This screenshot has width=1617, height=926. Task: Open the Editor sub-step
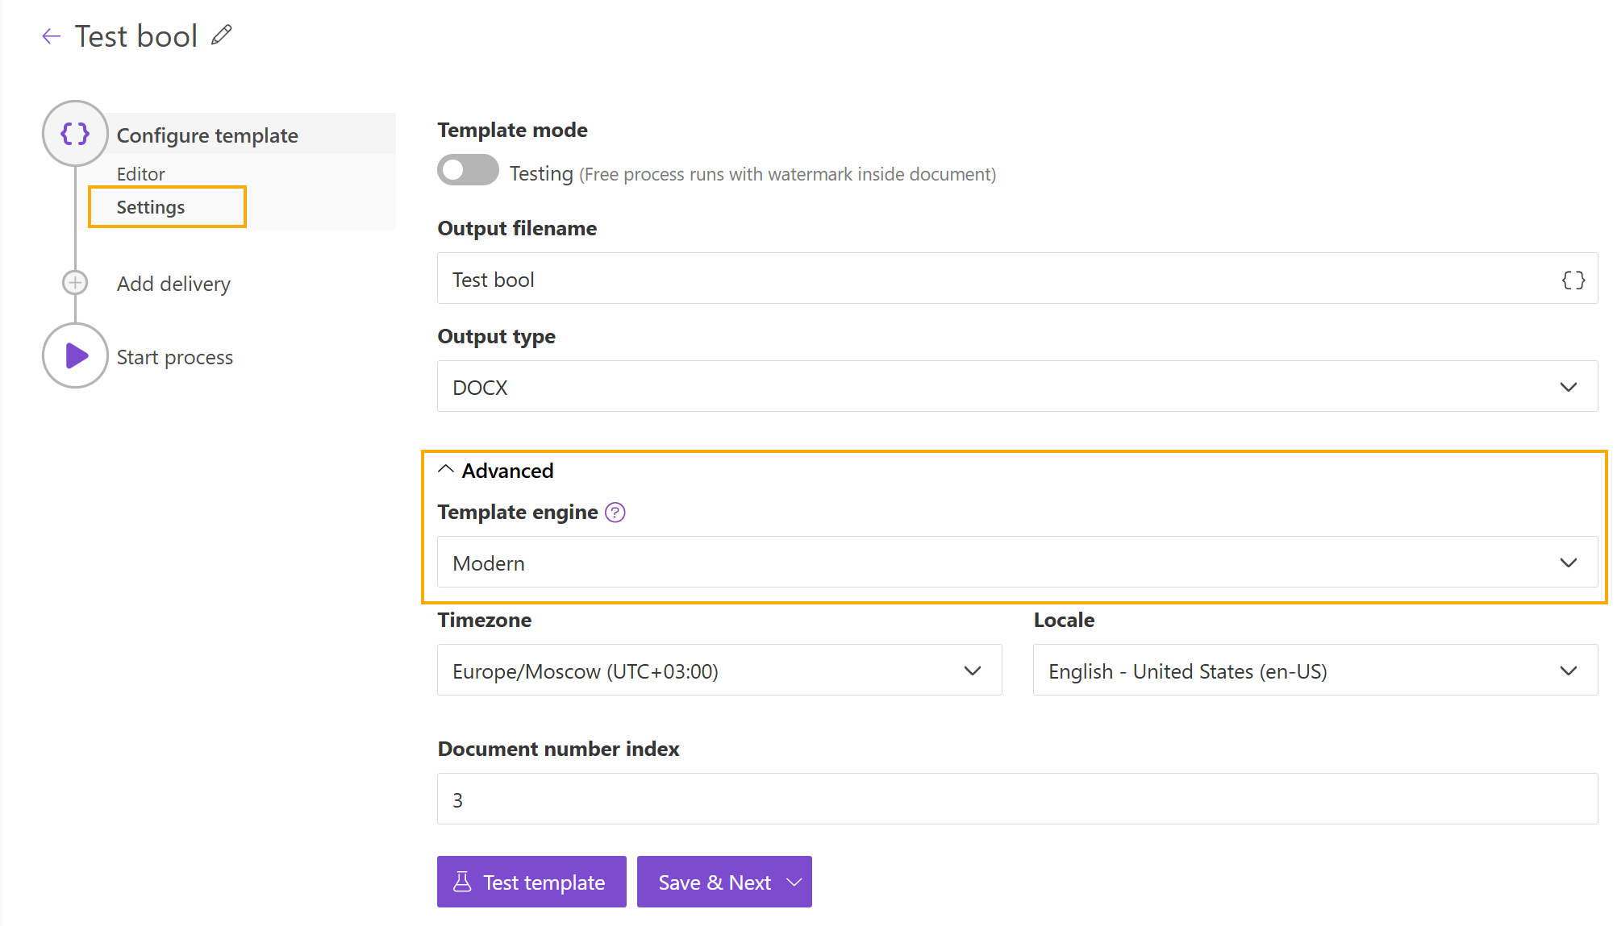coord(140,174)
